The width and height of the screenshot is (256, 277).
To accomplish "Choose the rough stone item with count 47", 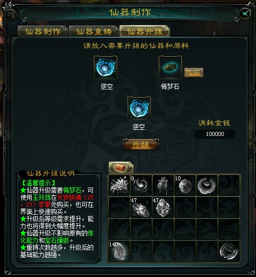I will coord(163,207).
